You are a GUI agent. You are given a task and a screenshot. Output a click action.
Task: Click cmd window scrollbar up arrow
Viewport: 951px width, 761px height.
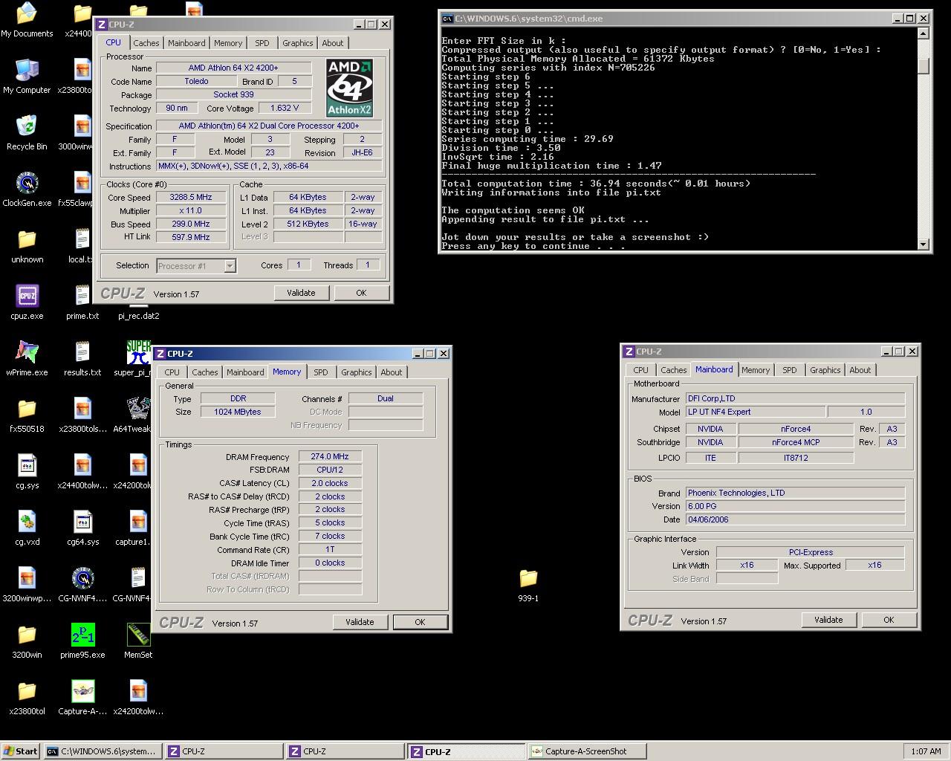[x=924, y=33]
